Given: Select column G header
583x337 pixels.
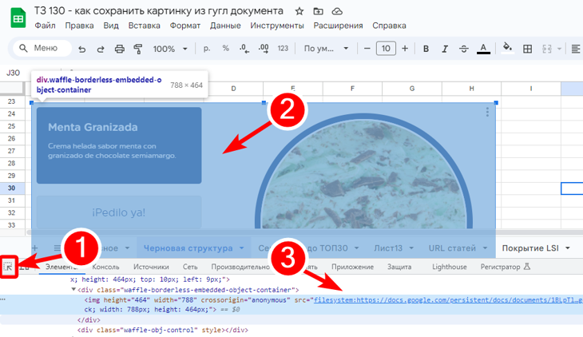Looking at the screenshot, I should pos(411,89).
